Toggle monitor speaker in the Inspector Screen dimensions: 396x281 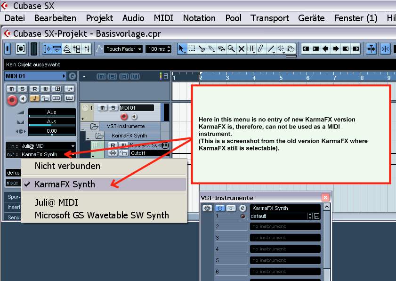(x=23, y=99)
